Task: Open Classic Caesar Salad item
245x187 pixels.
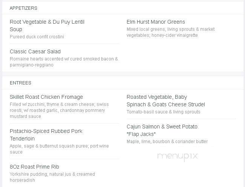Action: pyautogui.click(x=35, y=51)
